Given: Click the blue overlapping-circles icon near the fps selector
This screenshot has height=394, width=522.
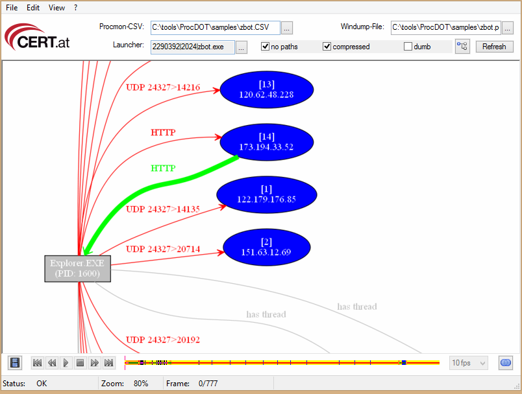Looking at the screenshot, I should (x=505, y=363).
